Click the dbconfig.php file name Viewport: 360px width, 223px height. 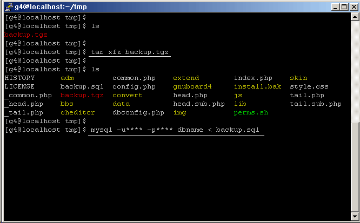(138, 113)
